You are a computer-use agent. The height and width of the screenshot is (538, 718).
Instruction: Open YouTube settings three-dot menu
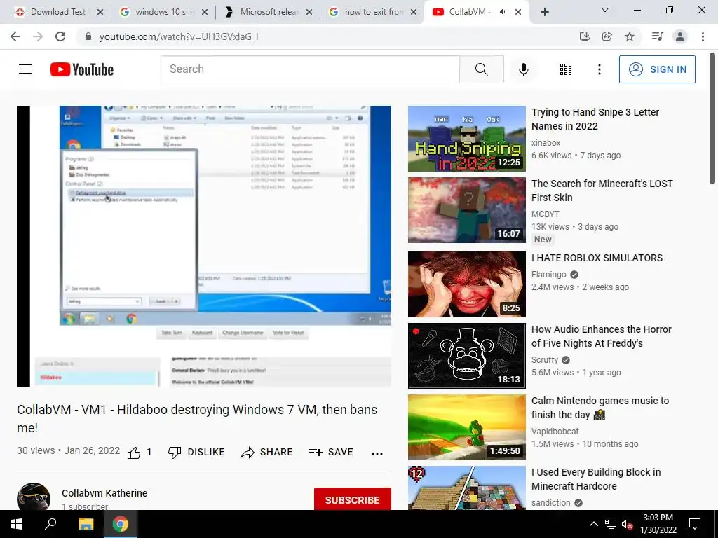coord(599,69)
